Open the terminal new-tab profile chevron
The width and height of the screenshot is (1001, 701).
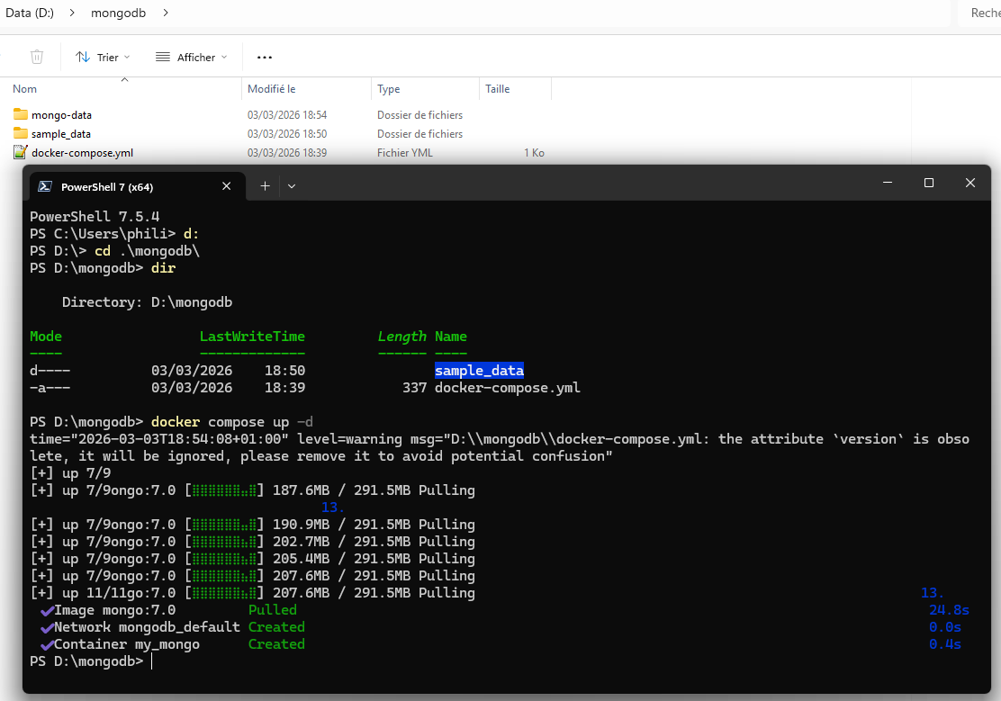291,185
